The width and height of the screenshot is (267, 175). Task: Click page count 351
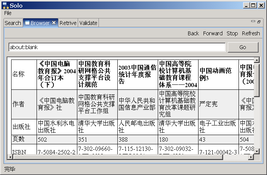pyautogui.click(x=97, y=139)
